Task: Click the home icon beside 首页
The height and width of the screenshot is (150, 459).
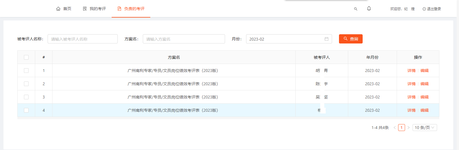Action: 58,9
